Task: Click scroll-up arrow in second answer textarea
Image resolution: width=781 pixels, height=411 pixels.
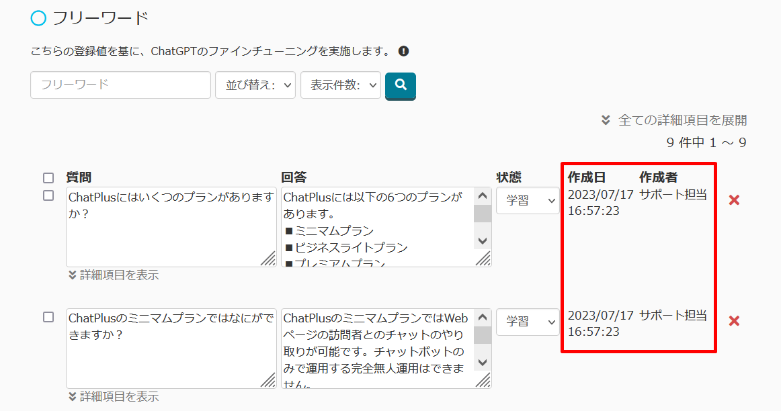Action: click(482, 317)
